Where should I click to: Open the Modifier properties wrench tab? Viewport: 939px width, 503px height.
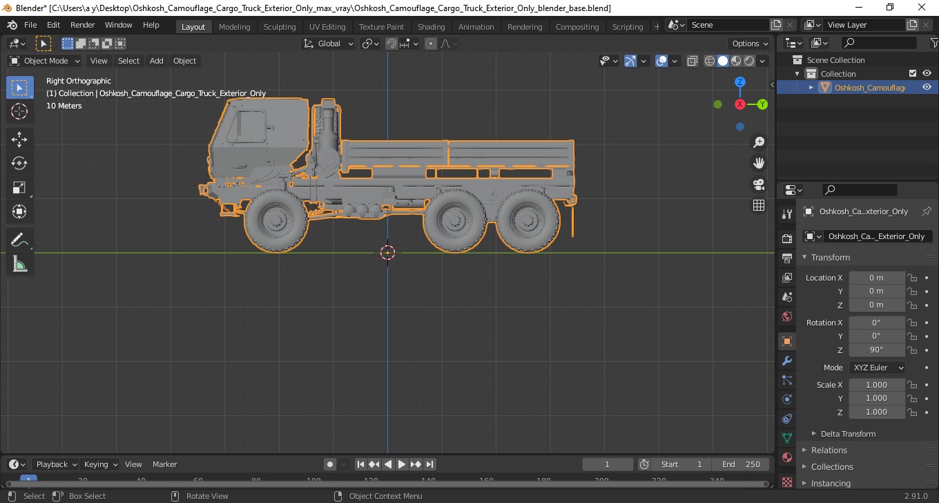click(786, 361)
